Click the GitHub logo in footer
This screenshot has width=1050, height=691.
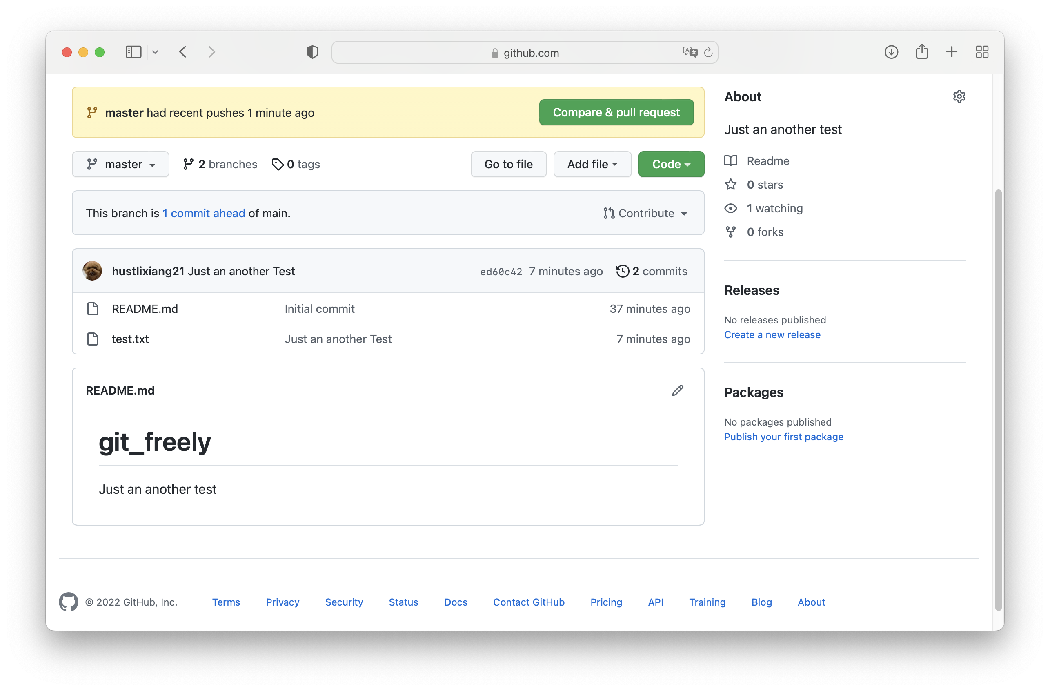pyautogui.click(x=69, y=602)
